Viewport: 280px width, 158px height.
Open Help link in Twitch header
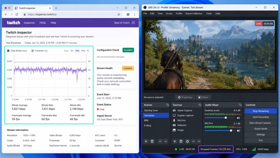[x=53, y=23]
